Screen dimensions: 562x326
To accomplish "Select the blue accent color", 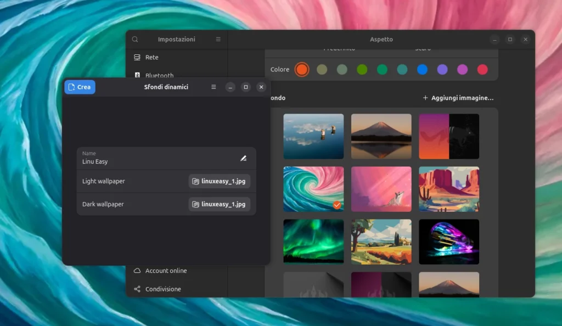I will [x=422, y=70].
